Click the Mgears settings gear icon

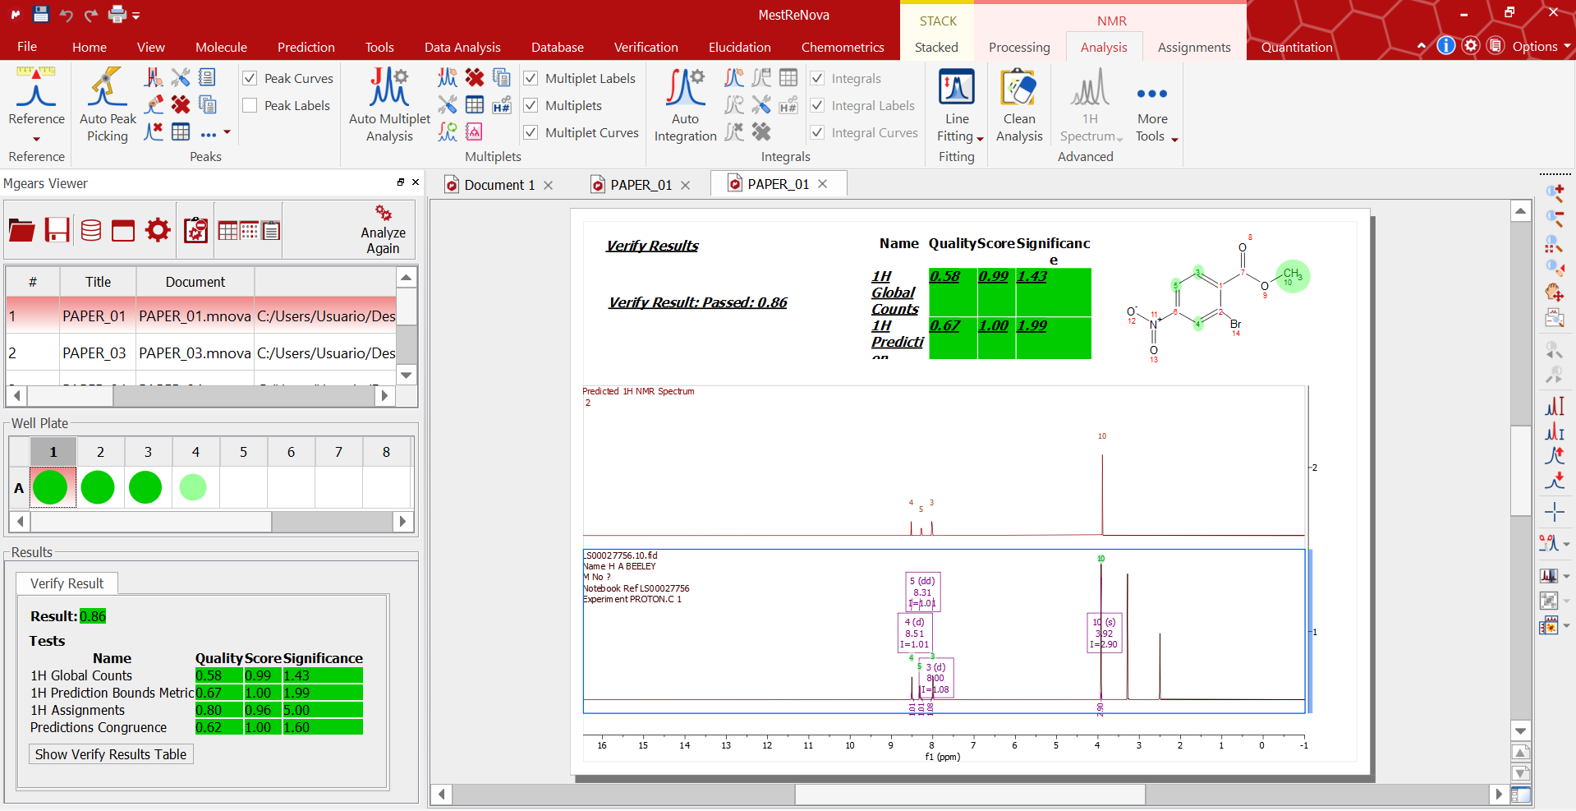point(158,231)
